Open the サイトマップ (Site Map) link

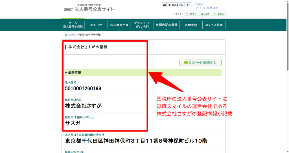(206, 8)
